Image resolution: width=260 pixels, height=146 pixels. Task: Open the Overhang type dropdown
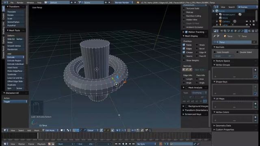[x=199, y=93]
